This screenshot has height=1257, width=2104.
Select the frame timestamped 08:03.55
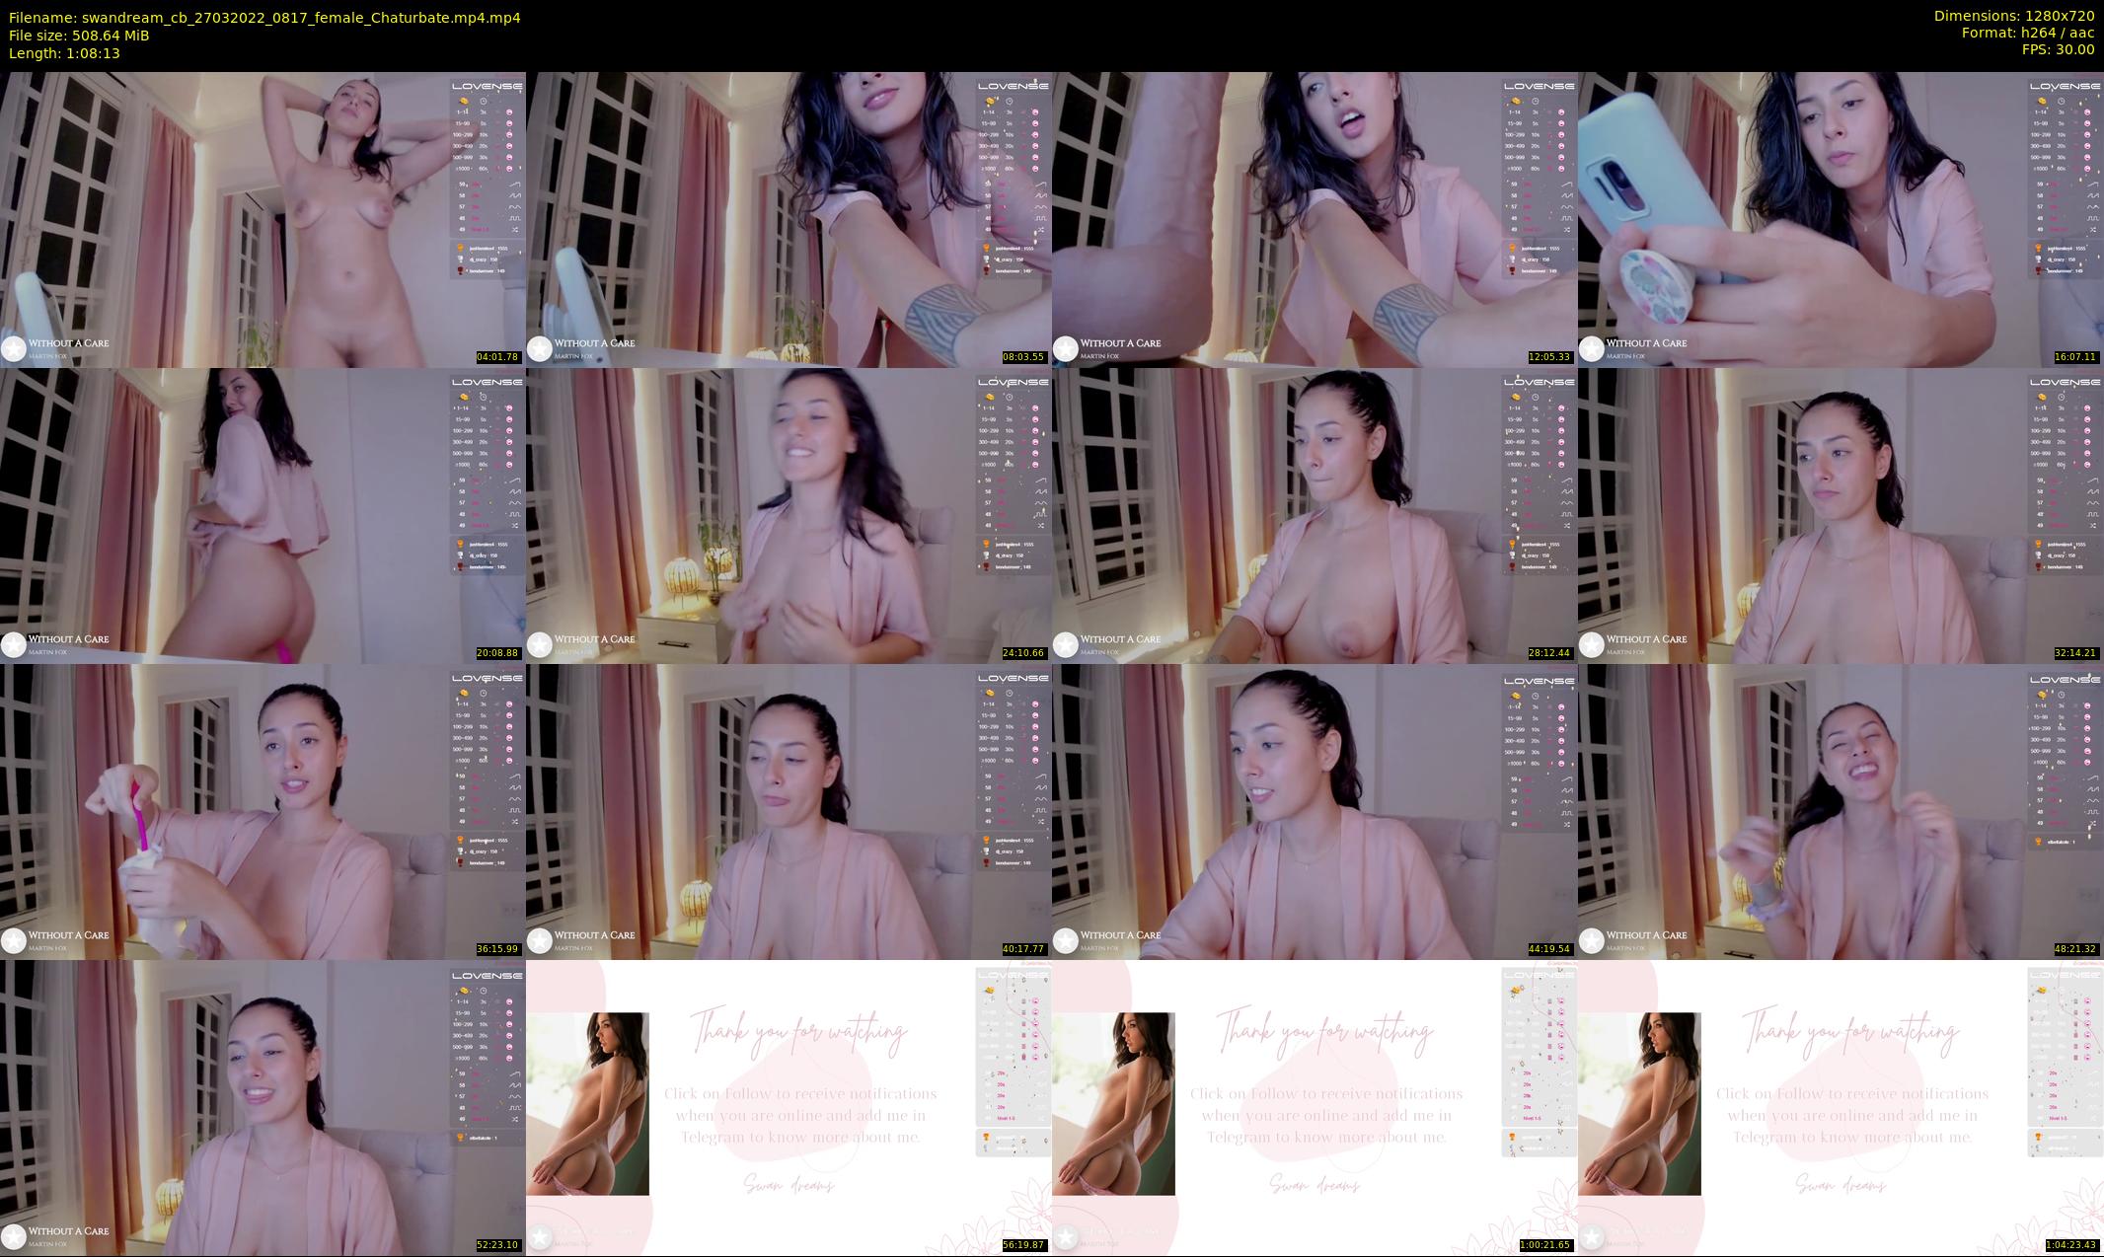pos(789,219)
